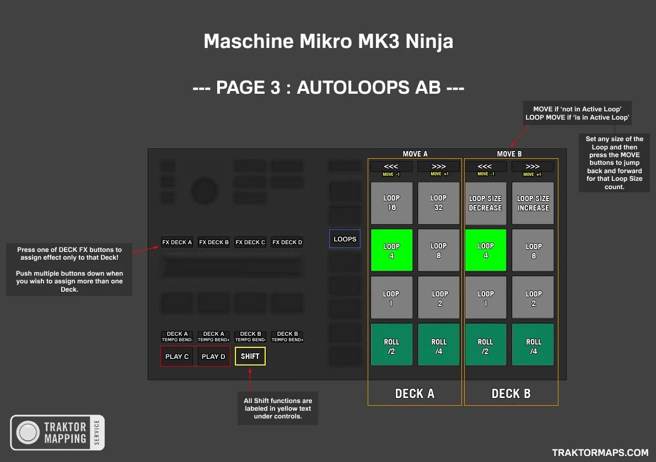Click the yellow SHIFT button
This screenshot has width=656, height=462.
tap(250, 356)
